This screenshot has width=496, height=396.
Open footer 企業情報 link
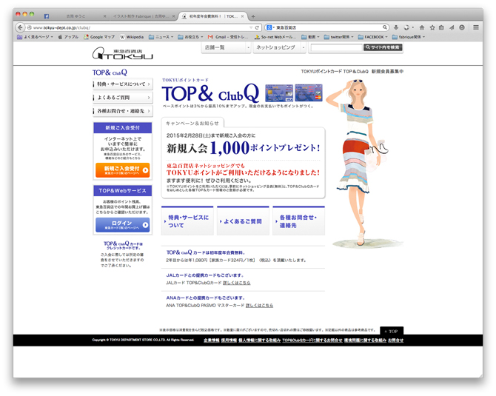[x=212, y=340]
